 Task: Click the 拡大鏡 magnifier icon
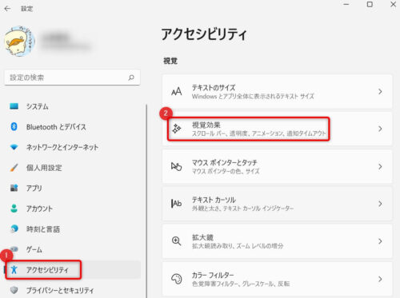click(176, 241)
